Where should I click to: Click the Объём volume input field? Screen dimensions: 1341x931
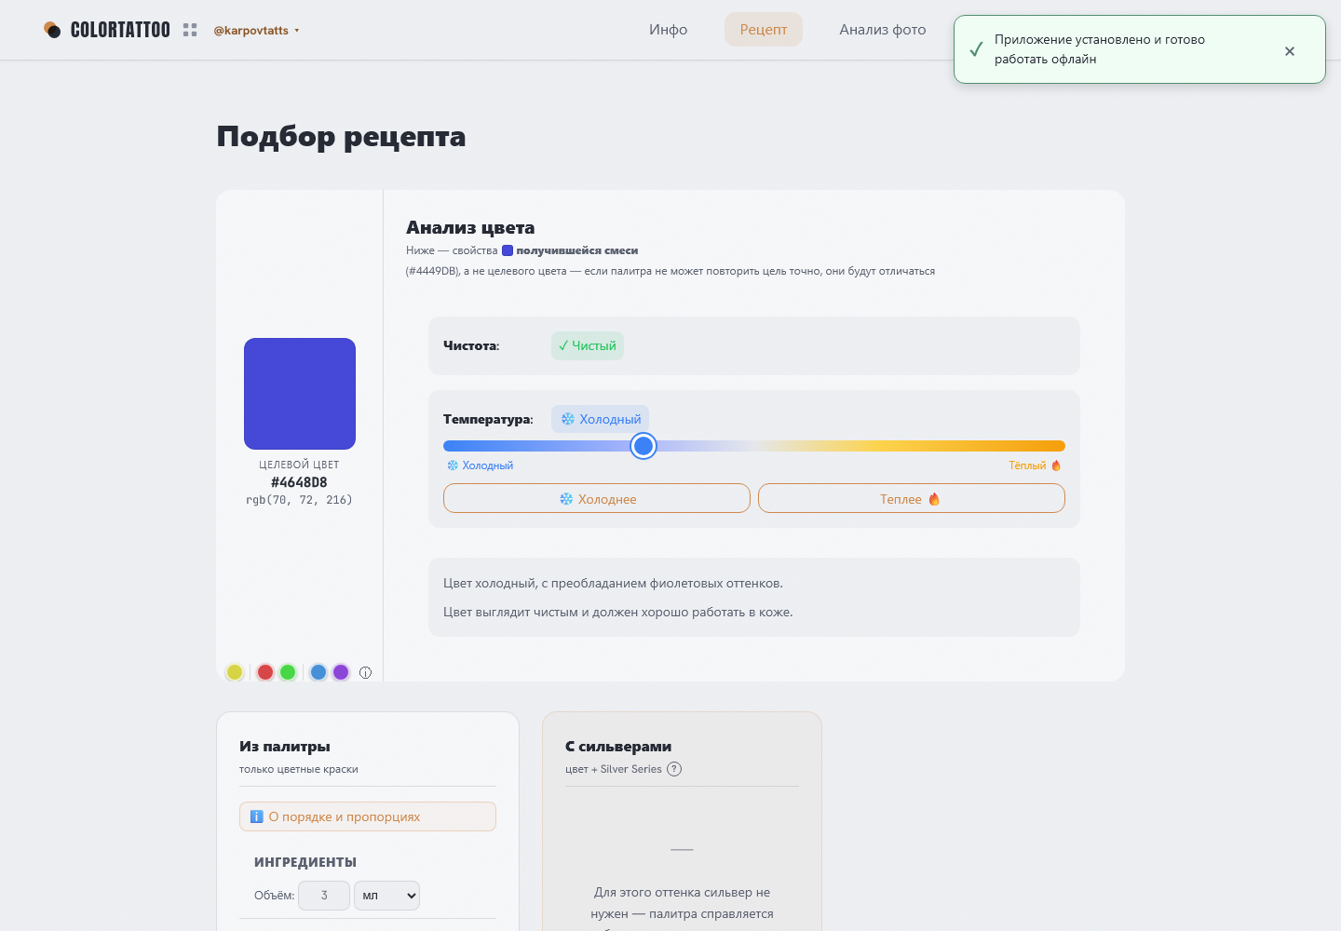(x=324, y=896)
